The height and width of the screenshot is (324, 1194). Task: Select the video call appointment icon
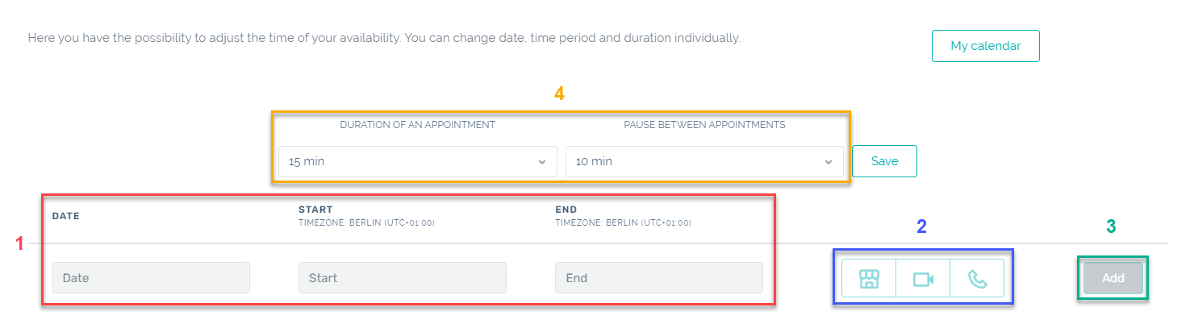[923, 279]
